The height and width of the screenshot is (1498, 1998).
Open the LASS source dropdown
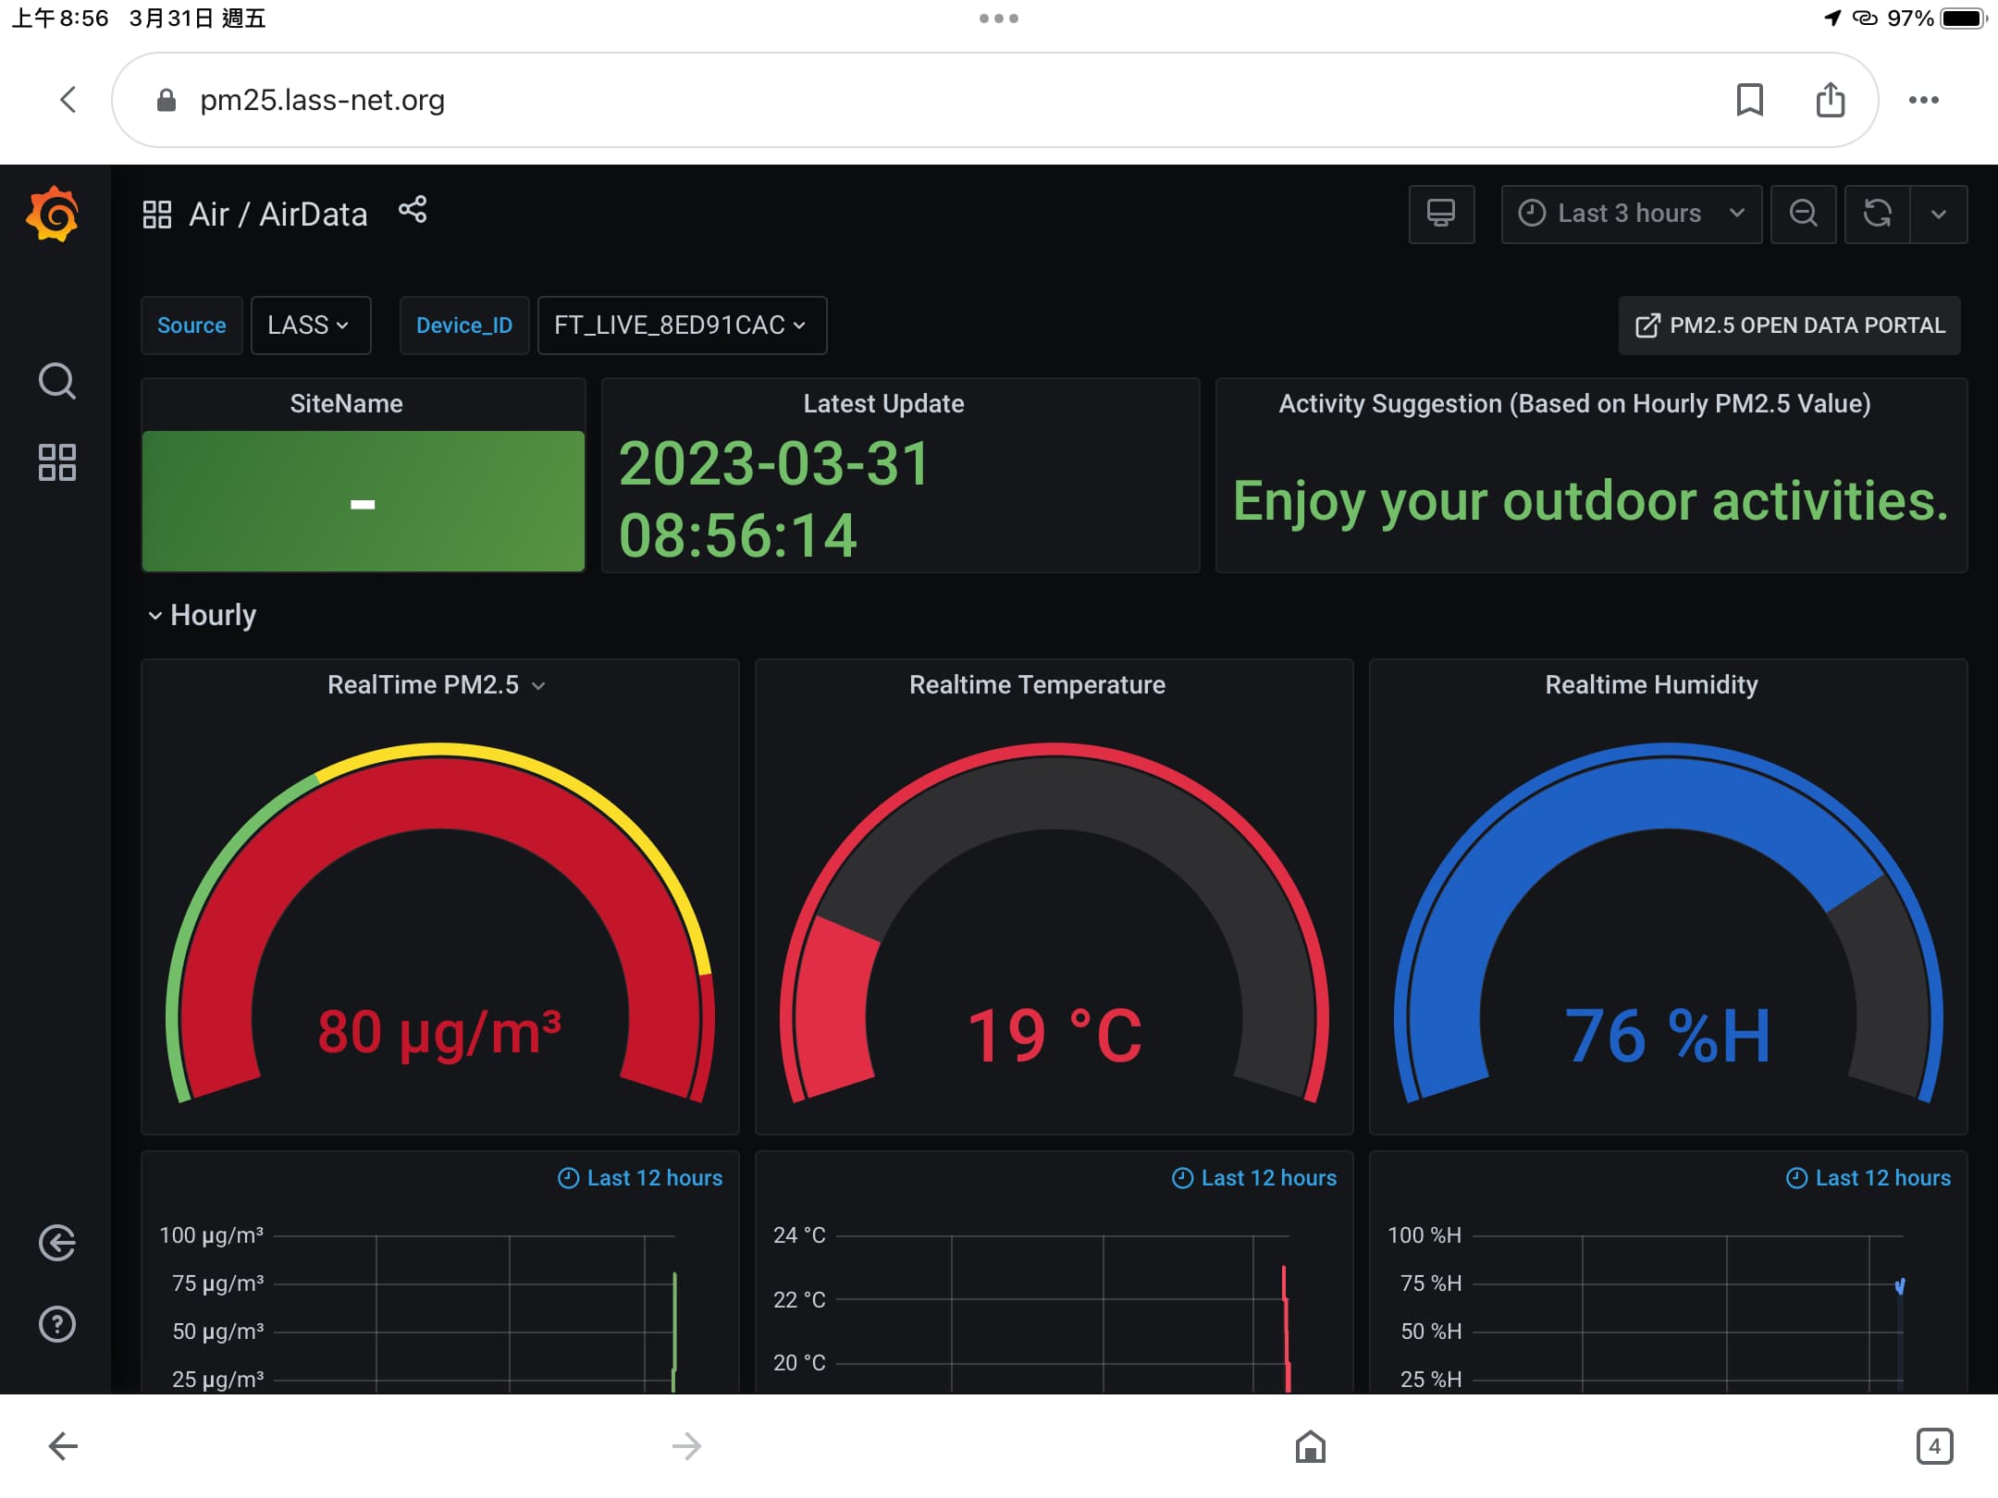[310, 325]
